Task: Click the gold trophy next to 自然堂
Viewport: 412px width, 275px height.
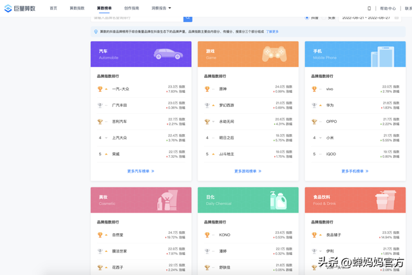Action: click(x=100, y=235)
